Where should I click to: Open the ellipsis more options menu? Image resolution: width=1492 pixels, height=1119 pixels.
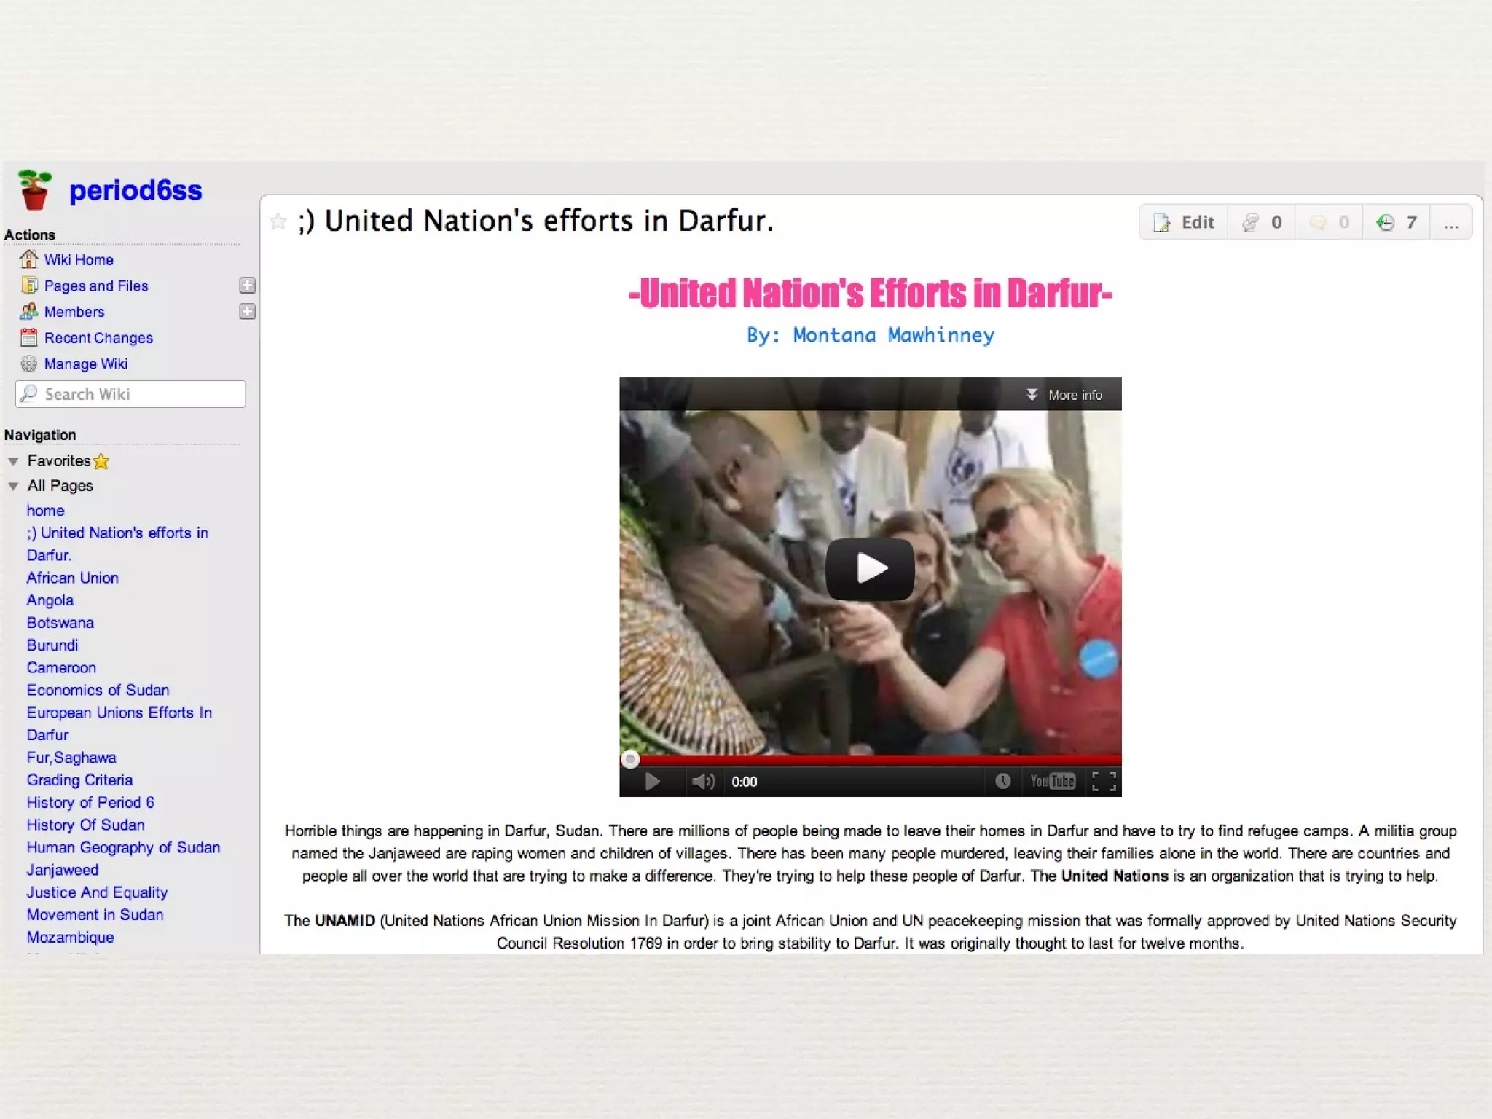point(1451,223)
